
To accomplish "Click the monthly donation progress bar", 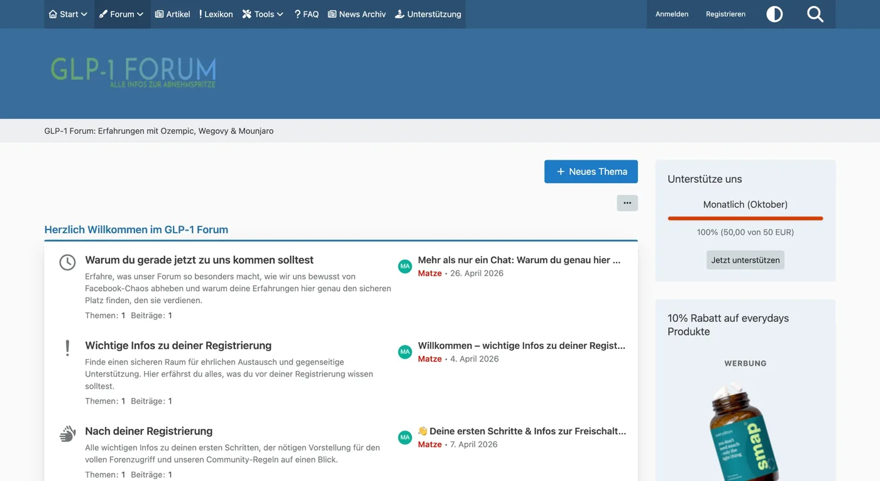I will 745,218.
